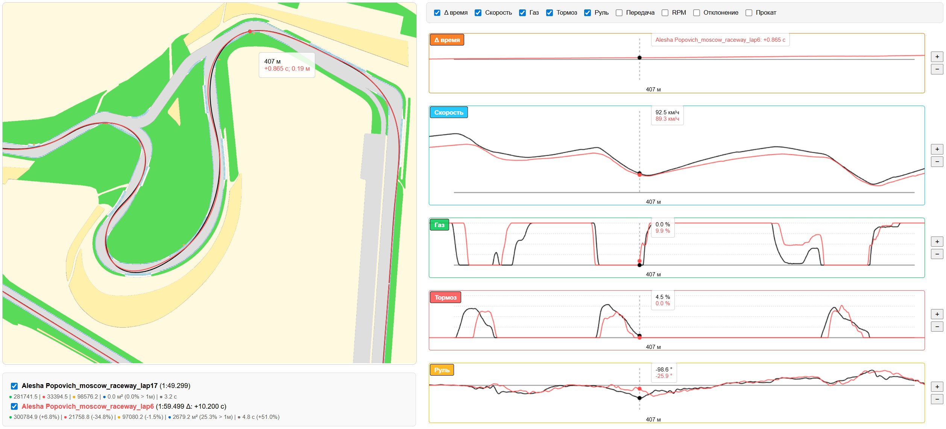Zoom in the Δ время chart with plus
This screenshot has height=429, width=946.
pyautogui.click(x=937, y=57)
